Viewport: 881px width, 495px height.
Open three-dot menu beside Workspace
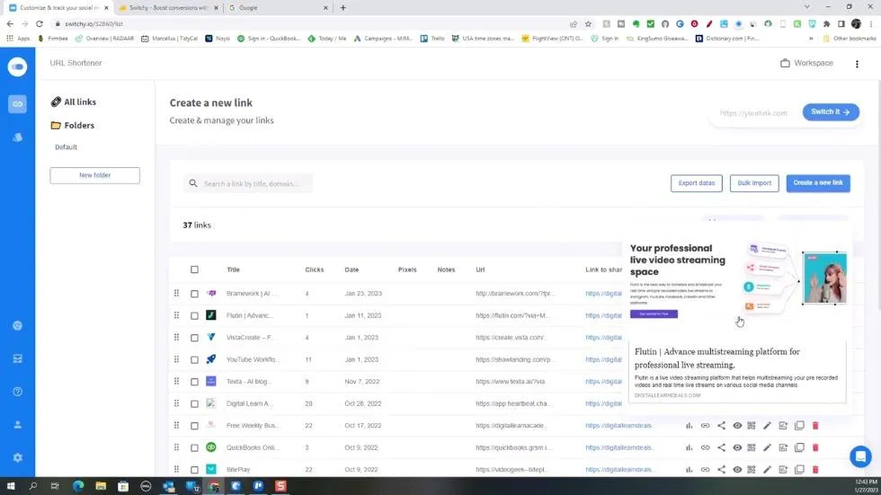point(857,64)
